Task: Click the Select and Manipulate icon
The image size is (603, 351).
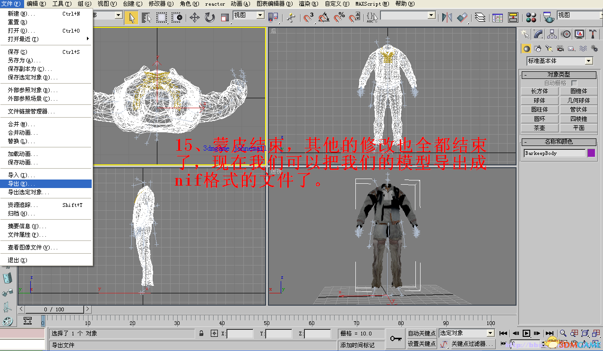Action: click(291, 18)
